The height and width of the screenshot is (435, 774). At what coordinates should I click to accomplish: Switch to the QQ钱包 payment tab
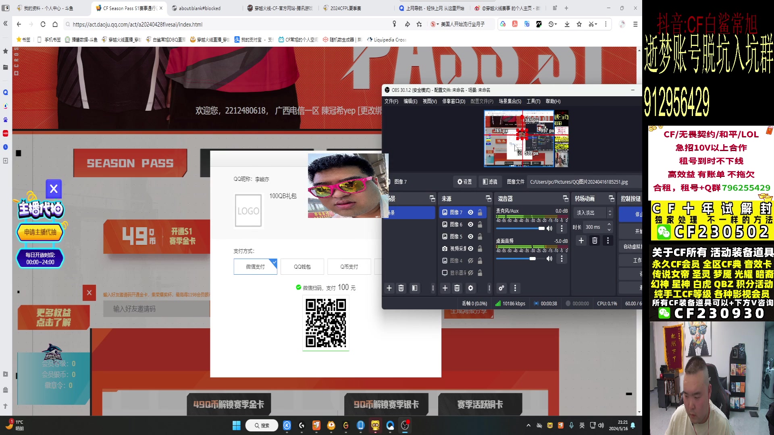(x=302, y=266)
